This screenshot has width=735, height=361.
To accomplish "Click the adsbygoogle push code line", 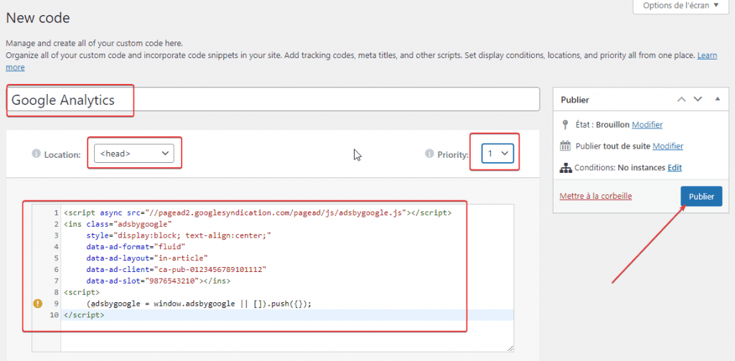I will (x=199, y=304).
